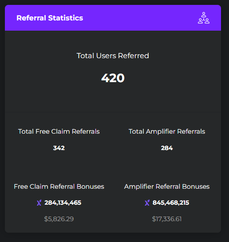
Task: Click the referral network icon in header
Action: [204, 18]
